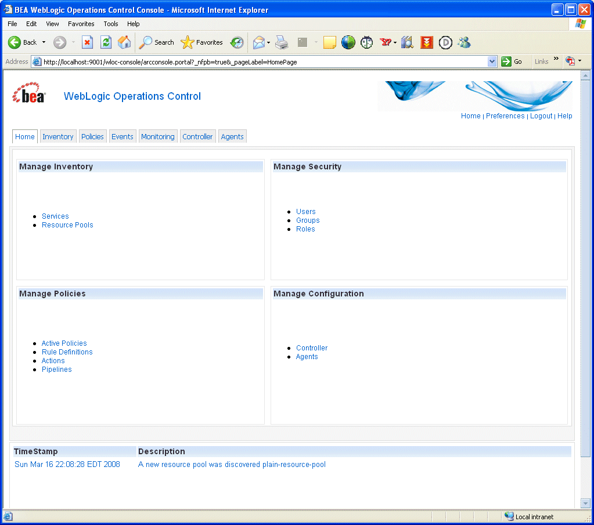Click the Forward arrow button
594x525 pixels.
(59, 42)
